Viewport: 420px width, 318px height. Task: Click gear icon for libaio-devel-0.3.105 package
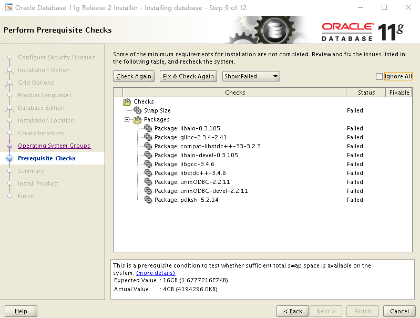[x=148, y=155]
